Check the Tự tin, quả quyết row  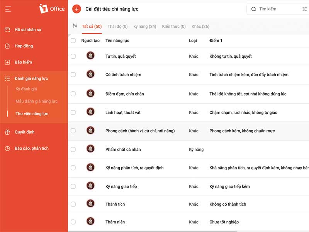[x=73, y=56]
